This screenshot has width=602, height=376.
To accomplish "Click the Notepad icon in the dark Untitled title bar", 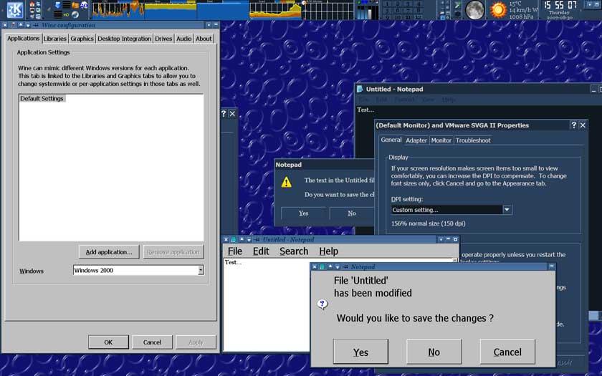I will coord(360,89).
